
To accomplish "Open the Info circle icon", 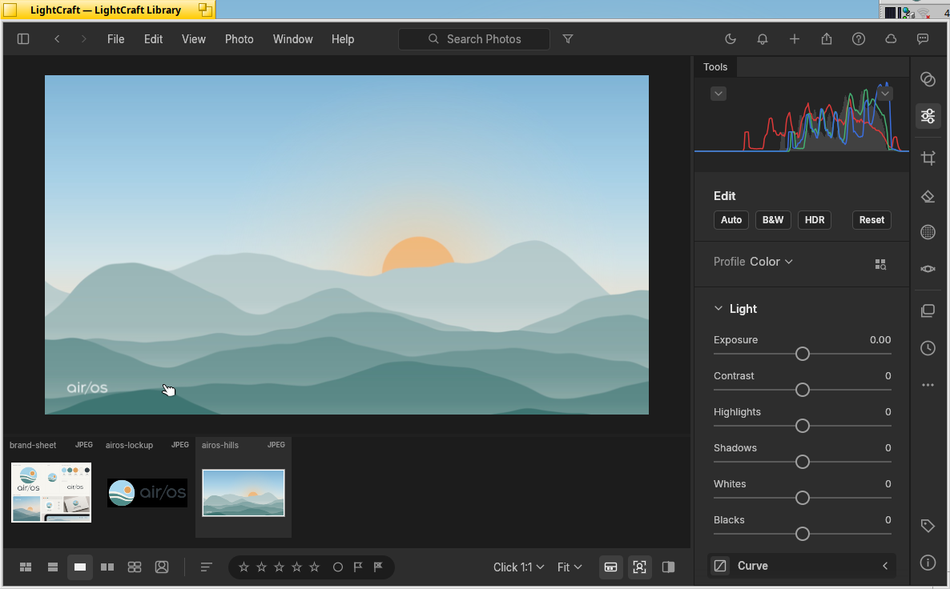I will 928,563.
